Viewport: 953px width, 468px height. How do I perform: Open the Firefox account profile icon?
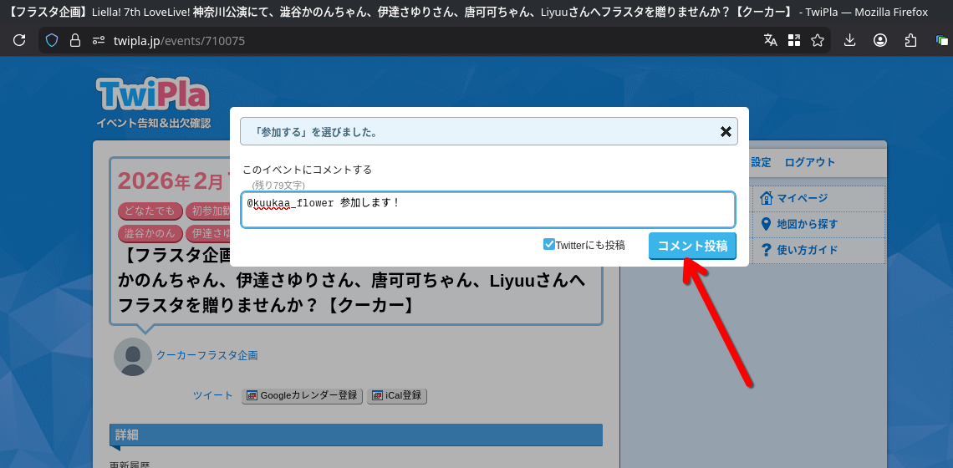tap(880, 41)
